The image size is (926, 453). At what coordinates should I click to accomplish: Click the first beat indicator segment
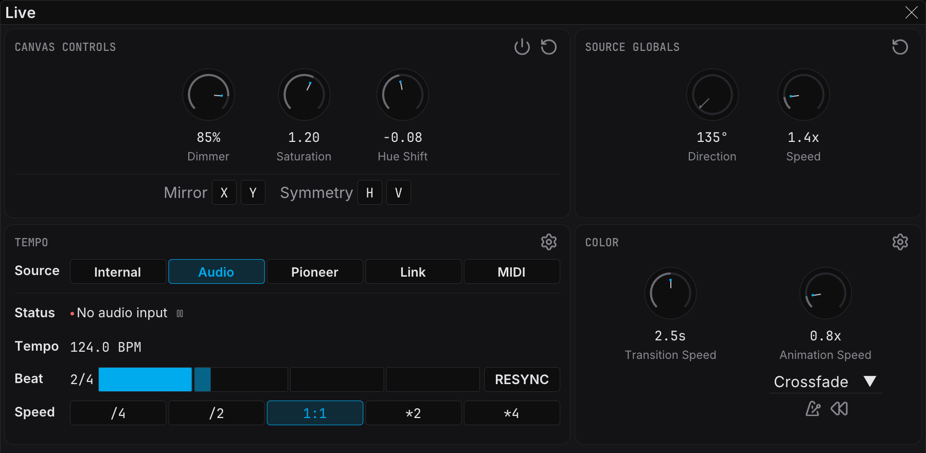pos(145,379)
